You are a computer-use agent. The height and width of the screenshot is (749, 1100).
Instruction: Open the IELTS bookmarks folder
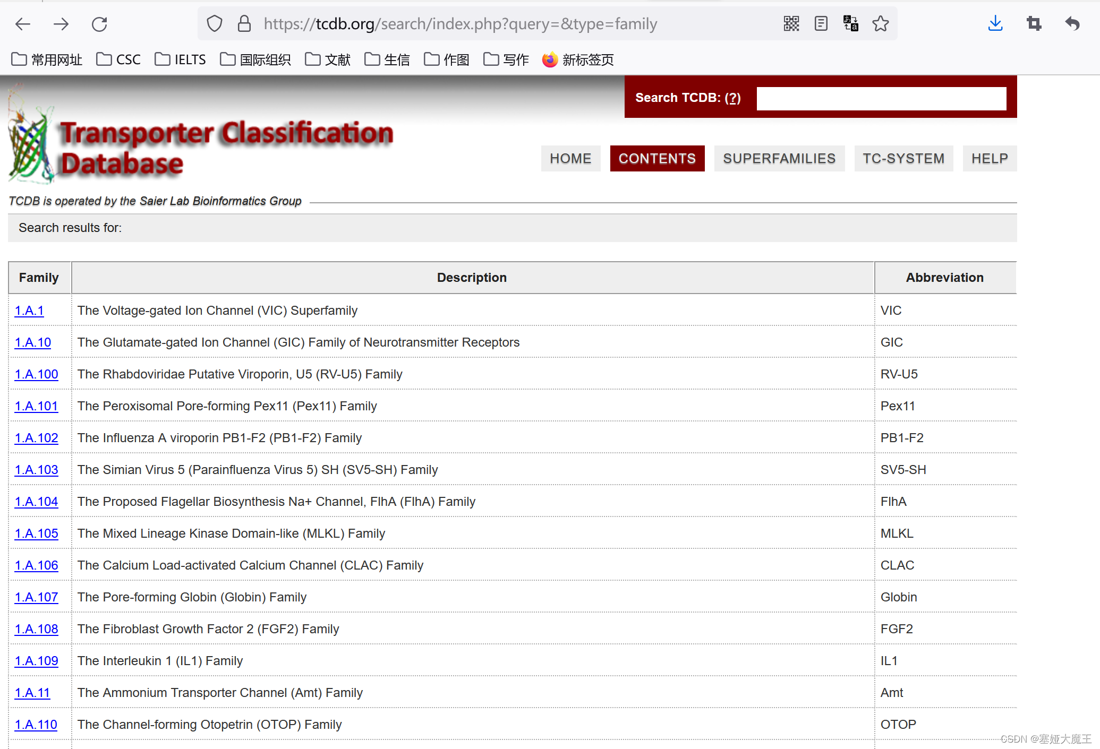[181, 59]
